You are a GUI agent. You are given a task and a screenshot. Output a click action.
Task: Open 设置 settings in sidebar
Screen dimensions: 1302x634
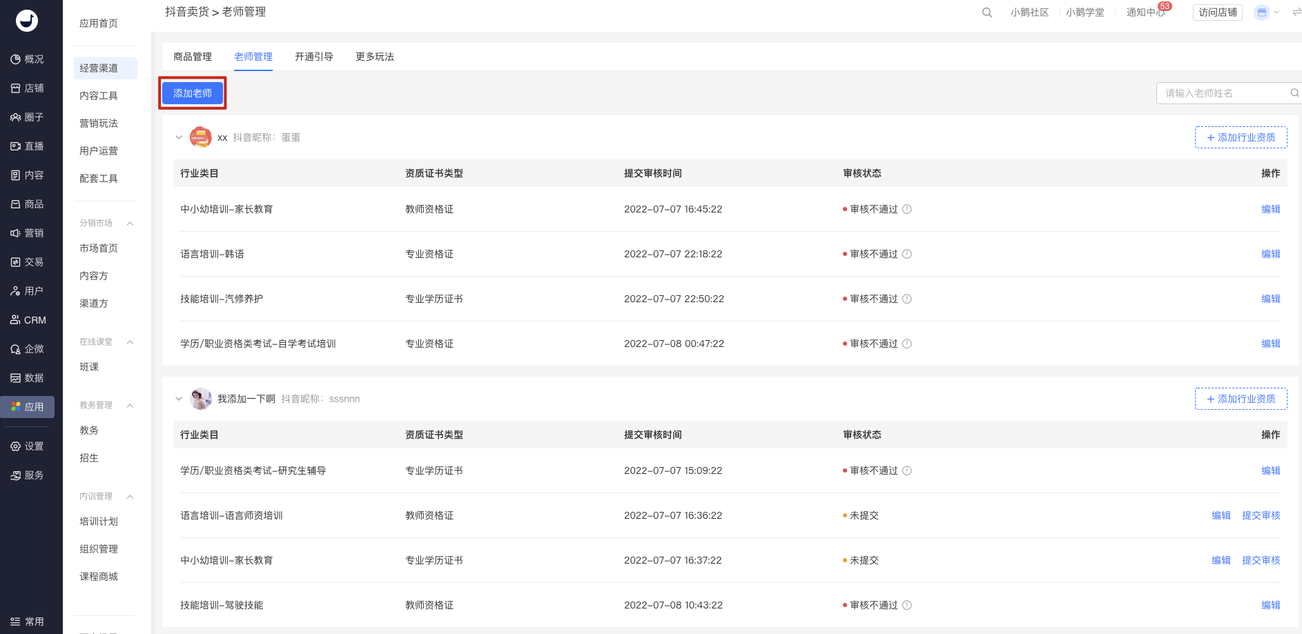(28, 446)
